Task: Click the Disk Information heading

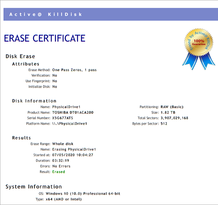Action: (34, 101)
